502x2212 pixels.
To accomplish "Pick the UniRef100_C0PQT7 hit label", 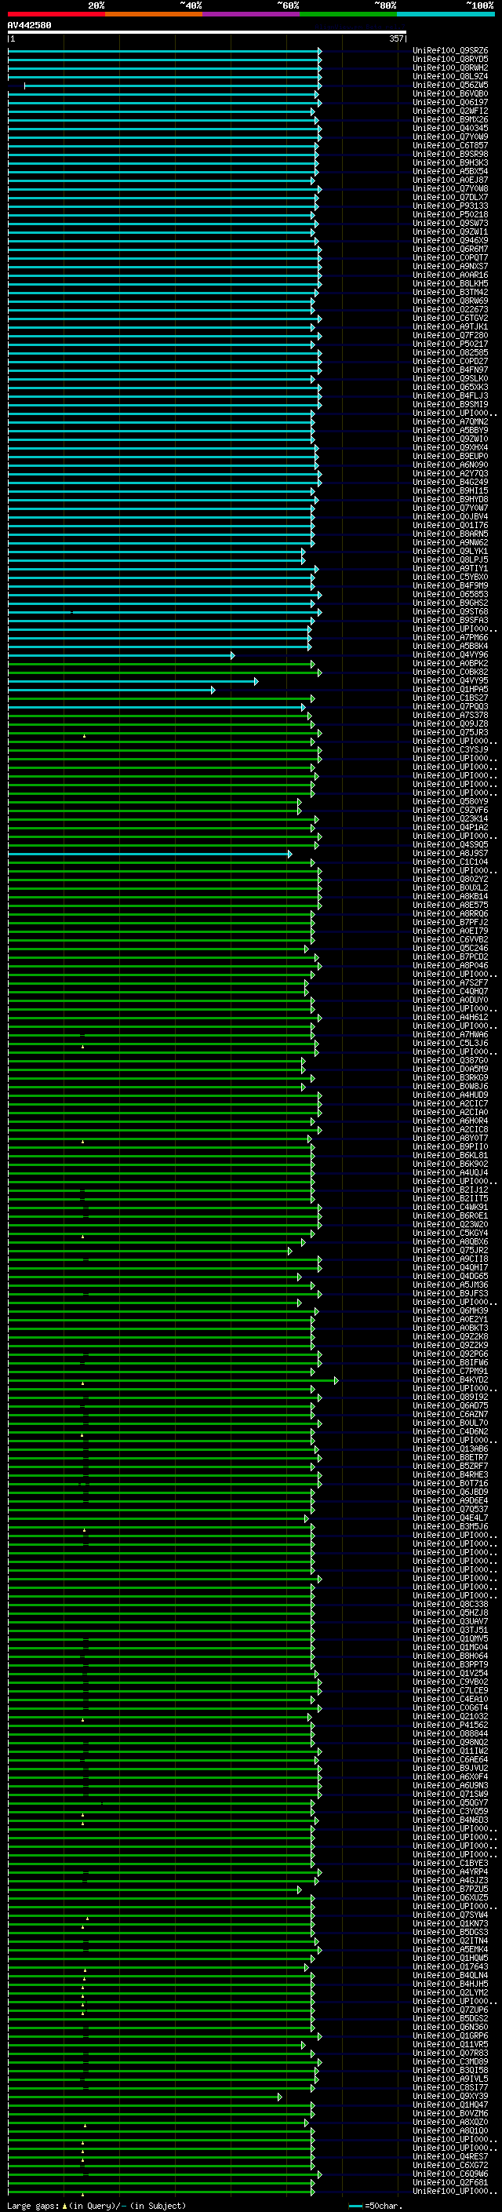I will (450, 257).
